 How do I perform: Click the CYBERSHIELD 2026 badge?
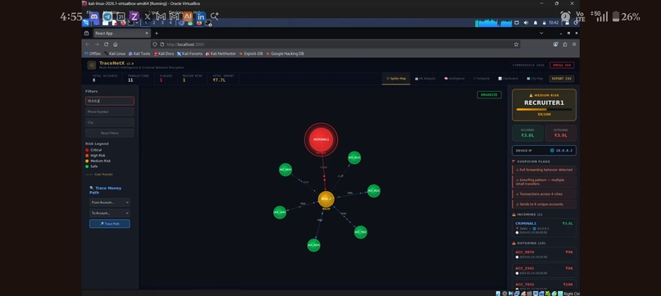528,66
